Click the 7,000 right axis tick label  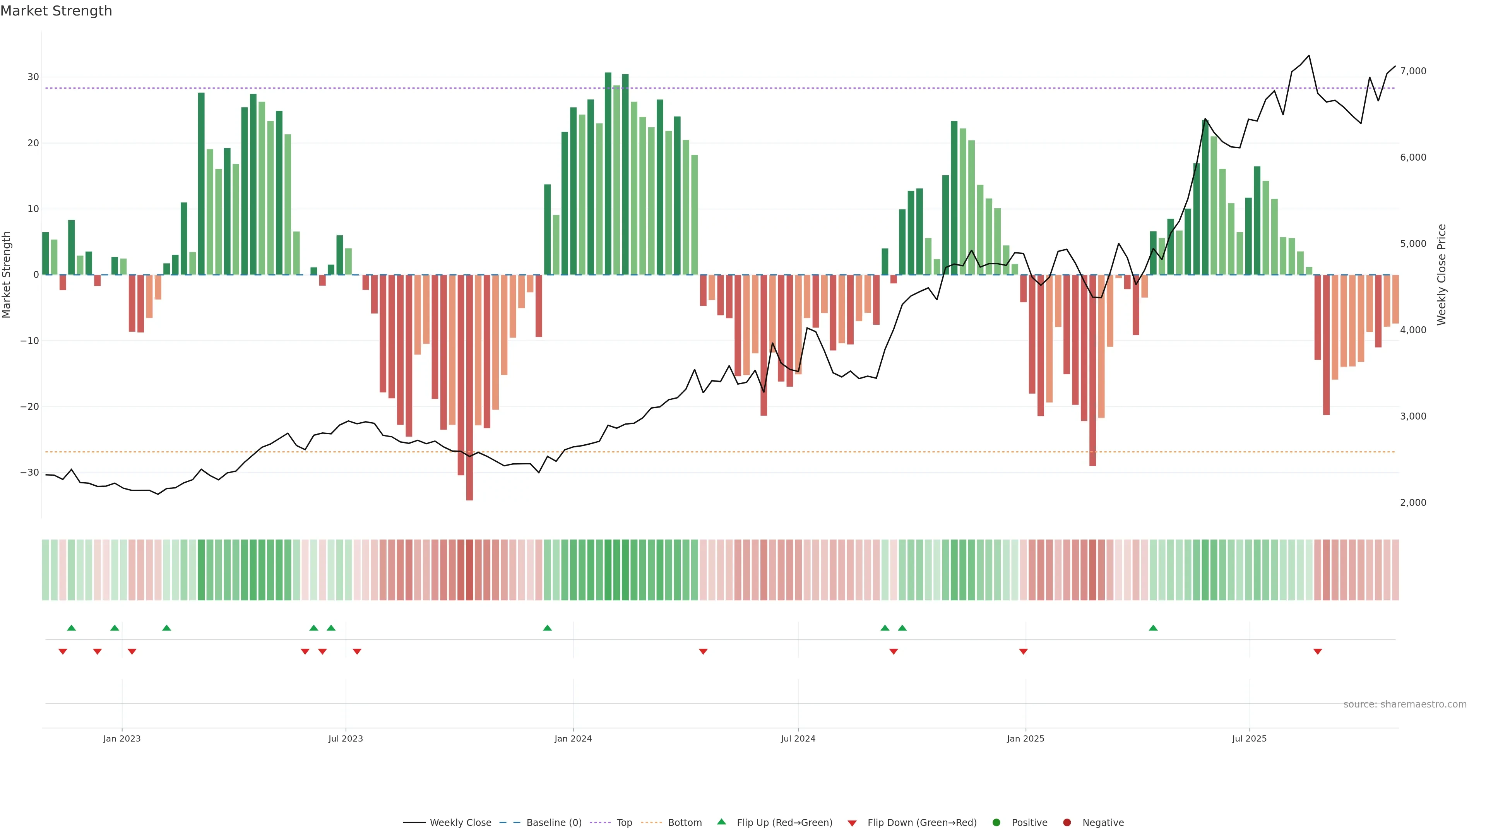pyautogui.click(x=1413, y=71)
